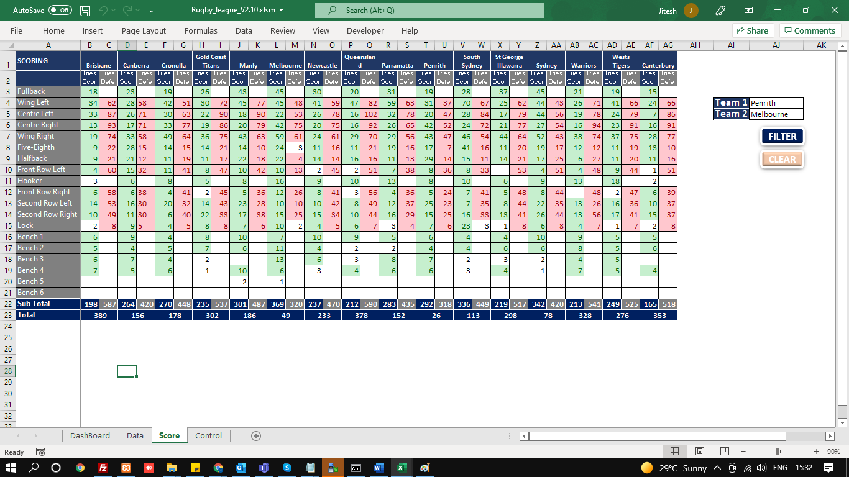Click the macro recording status bar icon
Viewport: 849px width, 477px height.
[40, 452]
